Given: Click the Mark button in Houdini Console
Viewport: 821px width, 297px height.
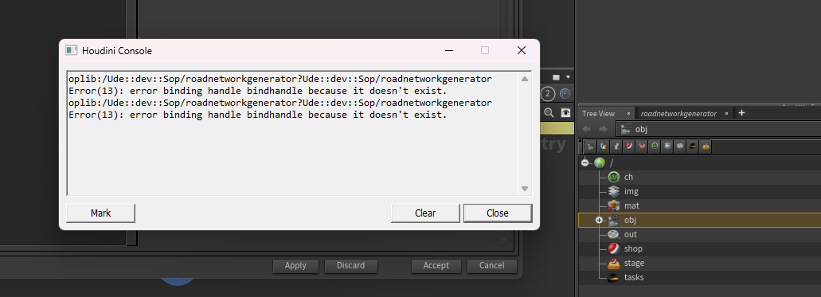Looking at the screenshot, I should click(100, 213).
